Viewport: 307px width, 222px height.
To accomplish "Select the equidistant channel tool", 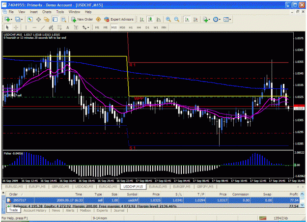I will [51, 28].
